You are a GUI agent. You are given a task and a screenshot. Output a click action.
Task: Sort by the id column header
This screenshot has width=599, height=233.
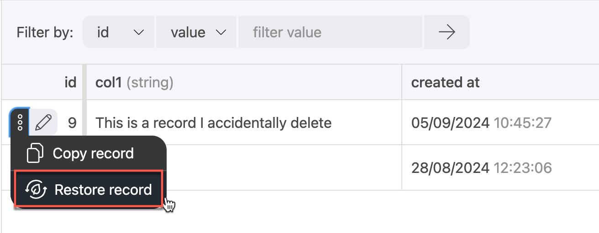coord(70,82)
